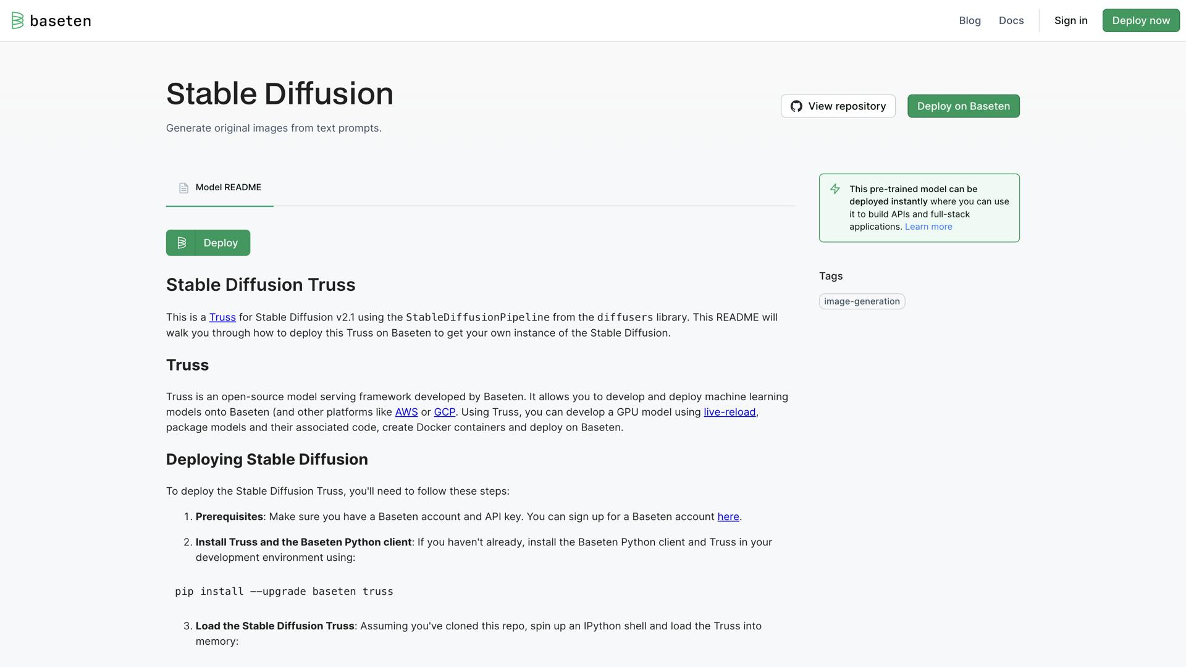
Task: Click the Baseten logo icon in header
Action: pos(17,20)
